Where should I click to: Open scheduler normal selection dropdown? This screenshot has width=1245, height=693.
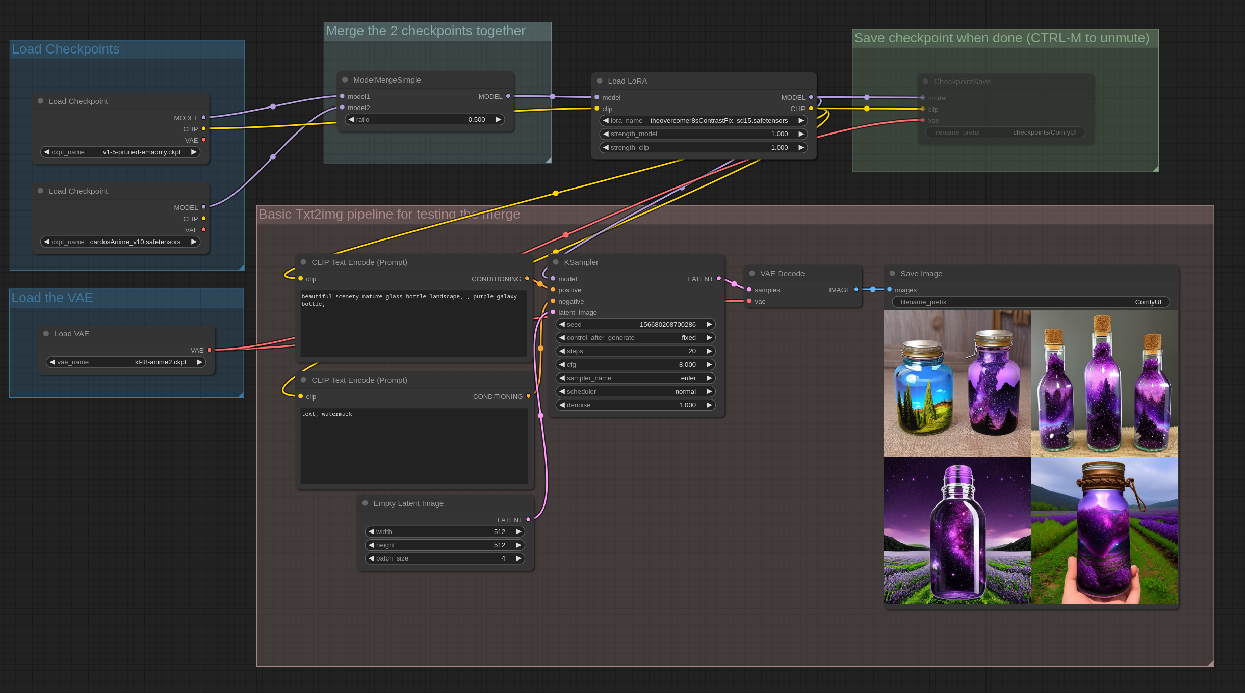coord(635,392)
